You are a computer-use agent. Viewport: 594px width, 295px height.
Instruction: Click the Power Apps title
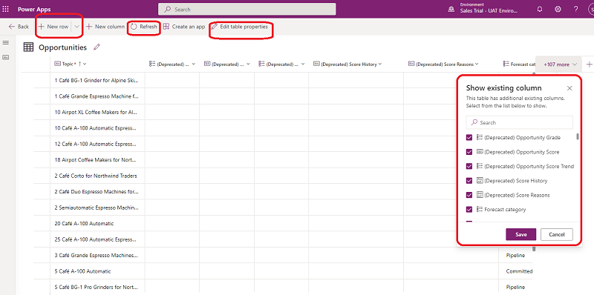[x=34, y=10]
